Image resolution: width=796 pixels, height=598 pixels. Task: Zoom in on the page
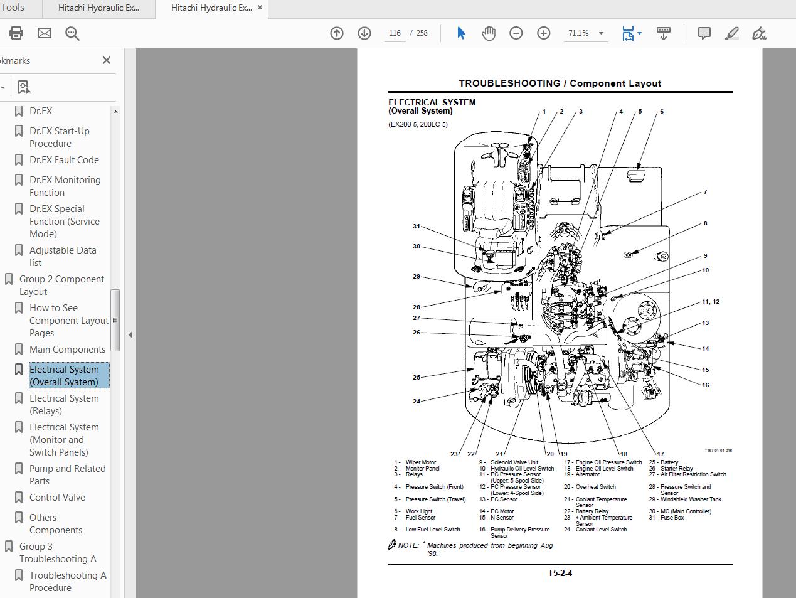(543, 33)
